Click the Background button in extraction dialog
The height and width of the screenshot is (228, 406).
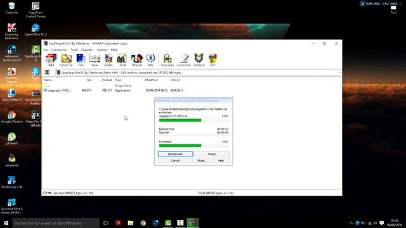click(x=175, y=154)
